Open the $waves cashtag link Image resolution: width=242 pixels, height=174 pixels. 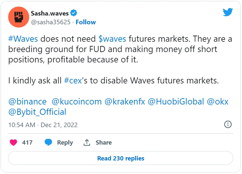[112, 39]
